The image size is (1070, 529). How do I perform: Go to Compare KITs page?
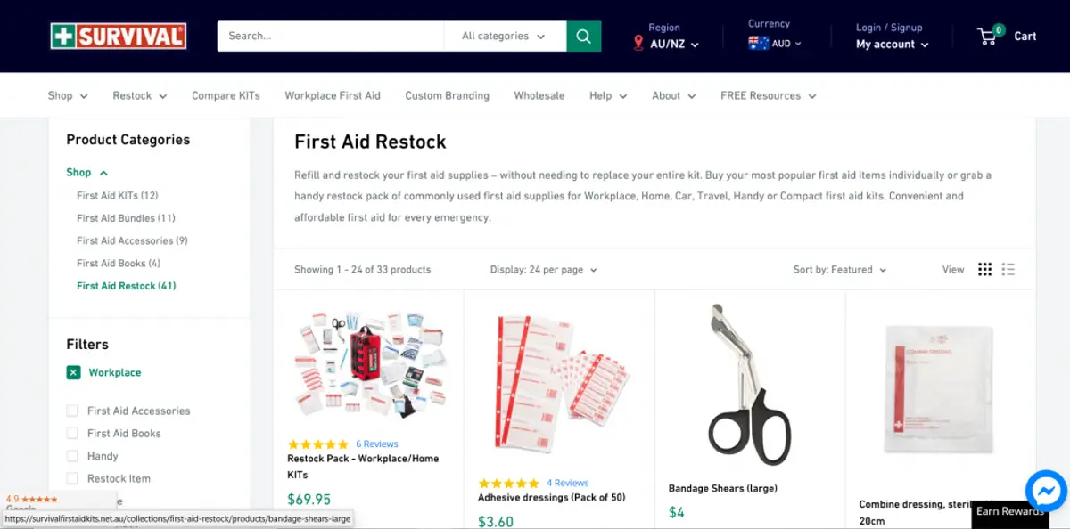click(226, 95)
